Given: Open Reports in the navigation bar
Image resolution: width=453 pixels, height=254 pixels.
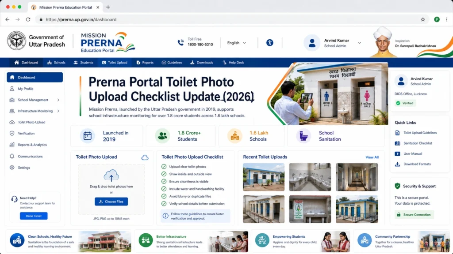Looking at the screenshot, I should 145,63.
